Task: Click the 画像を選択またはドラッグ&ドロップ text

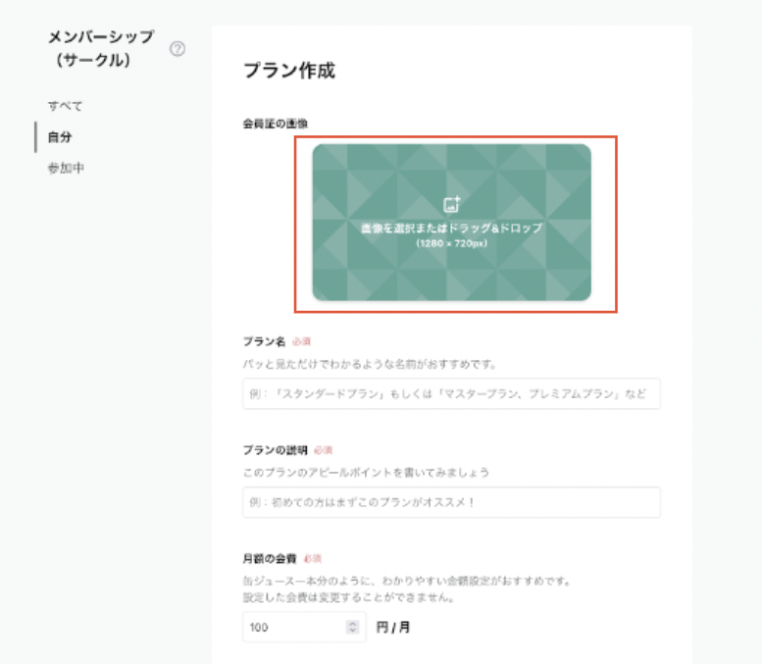Action: (x=452, y=228)
